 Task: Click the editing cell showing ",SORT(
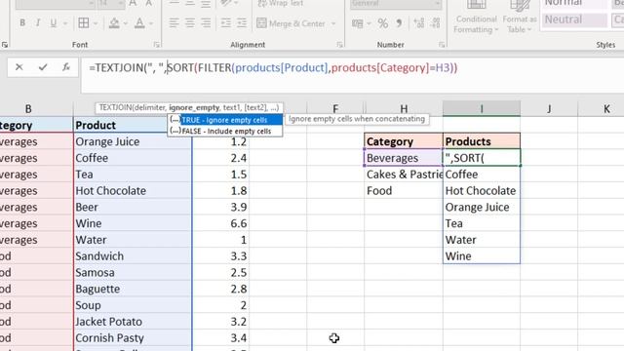click(481, 158)
